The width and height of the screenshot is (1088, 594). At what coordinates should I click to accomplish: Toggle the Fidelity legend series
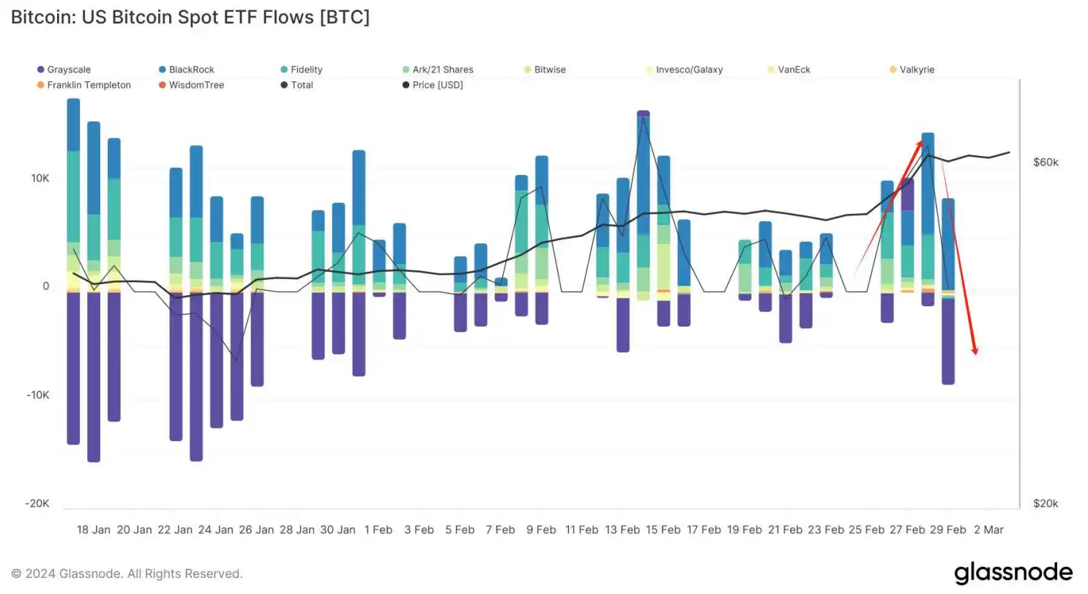click(x=301, y=70)
